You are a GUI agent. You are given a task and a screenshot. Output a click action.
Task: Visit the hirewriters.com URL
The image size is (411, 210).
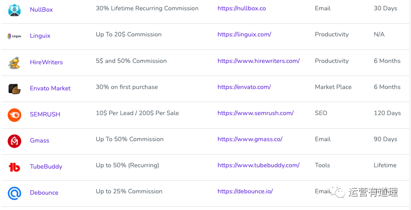tap(259, 61)
